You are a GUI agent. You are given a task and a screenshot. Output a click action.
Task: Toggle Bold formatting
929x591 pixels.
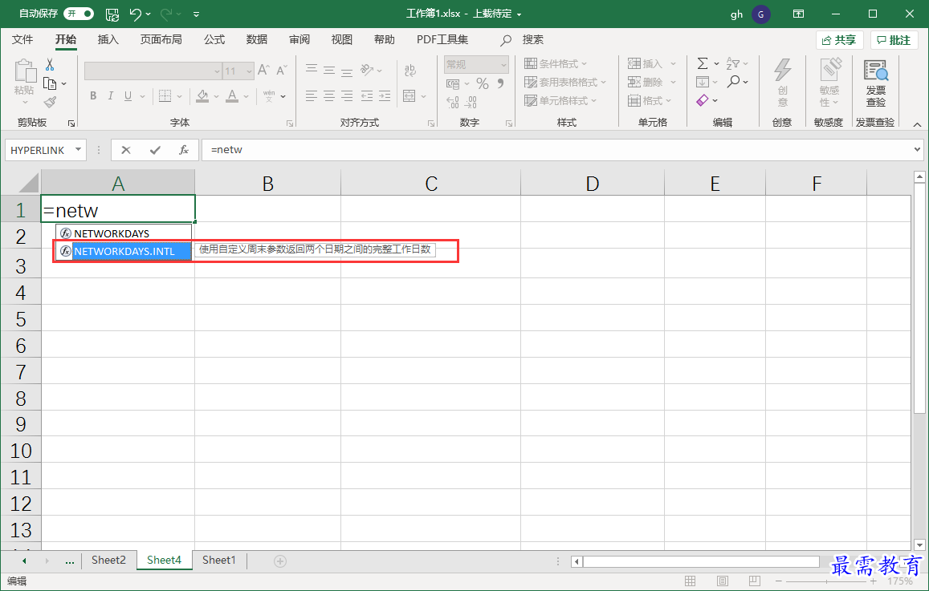pyautogui.click(x=93, y=96)
